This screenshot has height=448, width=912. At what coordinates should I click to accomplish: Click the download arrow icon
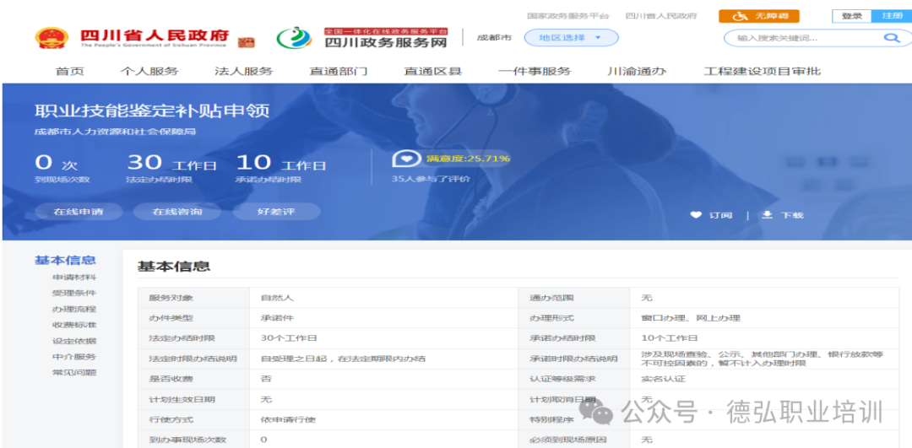(767, 215)
